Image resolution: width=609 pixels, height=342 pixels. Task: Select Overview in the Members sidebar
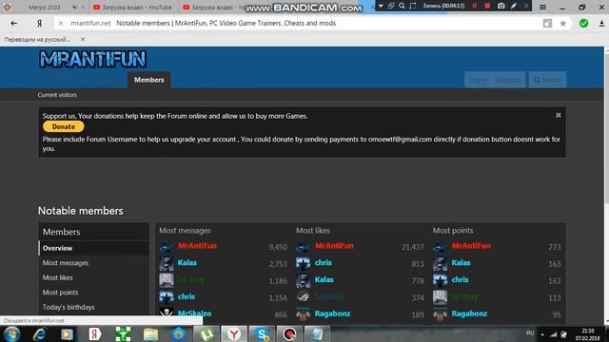(93, 248)
